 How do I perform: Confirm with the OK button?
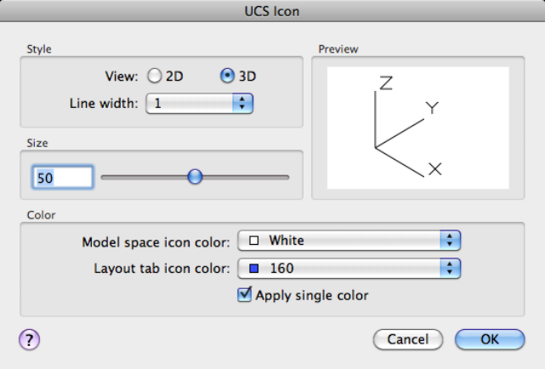pos(489,339)
